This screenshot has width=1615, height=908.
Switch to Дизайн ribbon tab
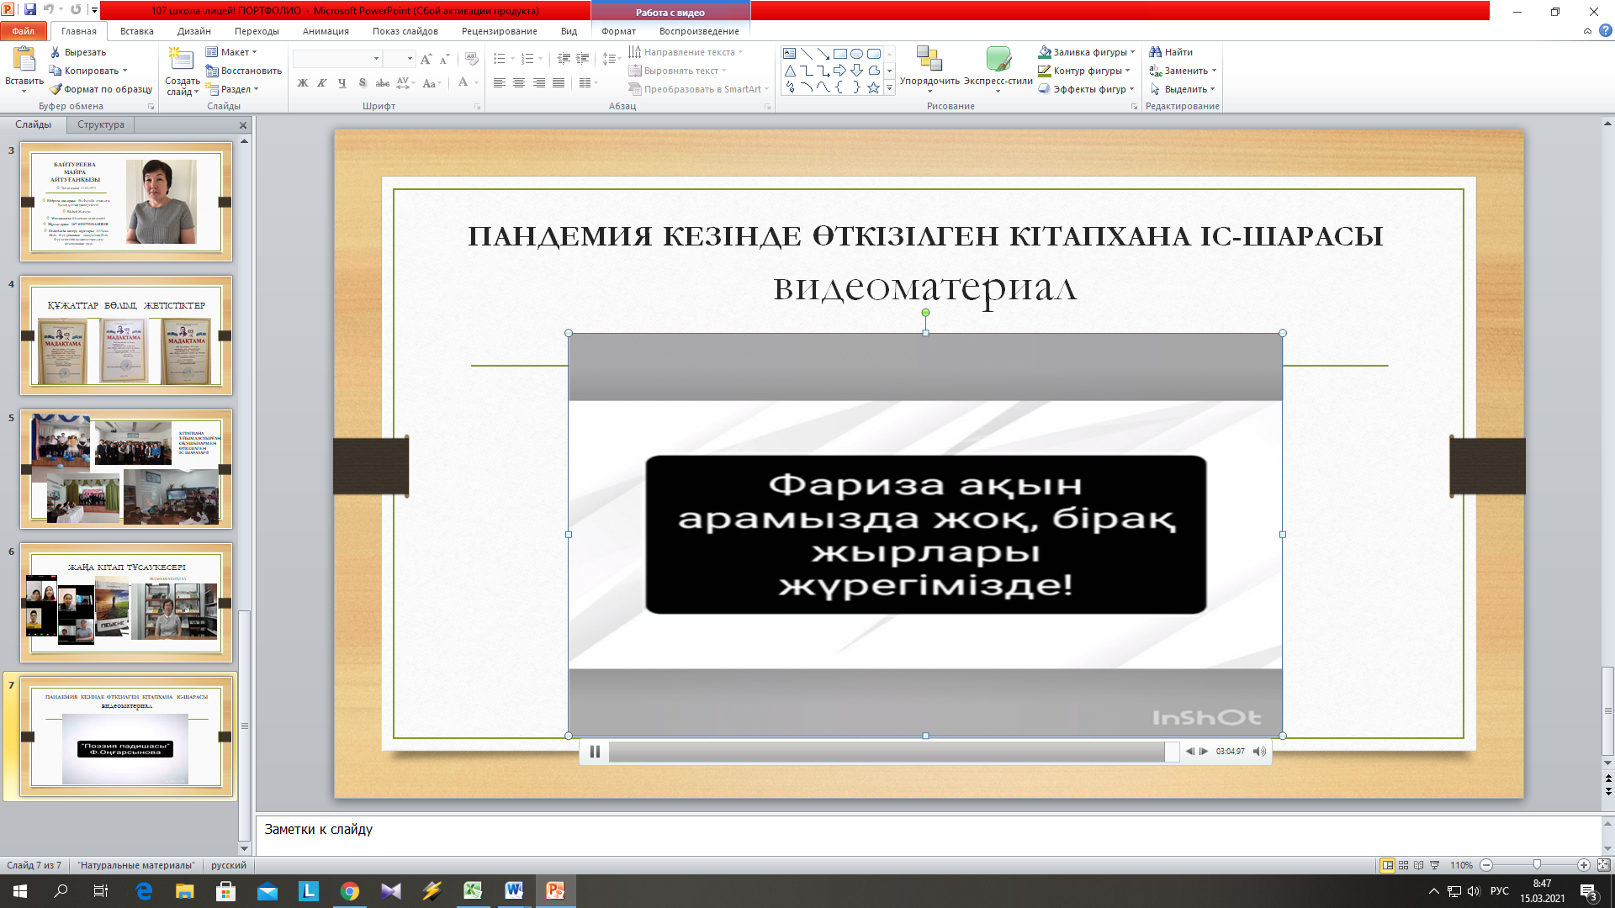click(194, 31)
